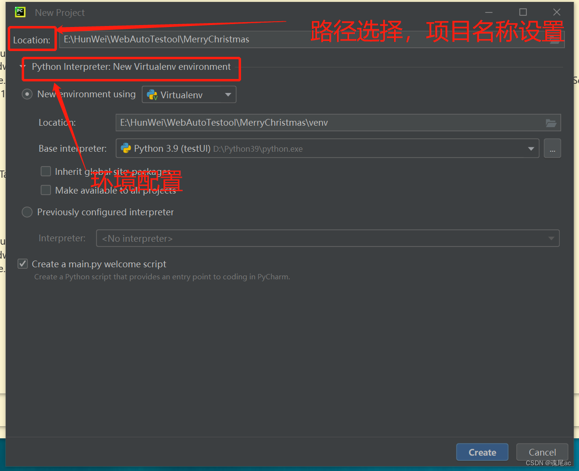Click the Python icon in Base interpreter field
The image size is (579, 471).
[x=126, y=148]
